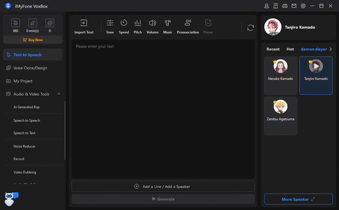
Task: Click into the Please enter your text field
Action: click(x=163, y=109)
